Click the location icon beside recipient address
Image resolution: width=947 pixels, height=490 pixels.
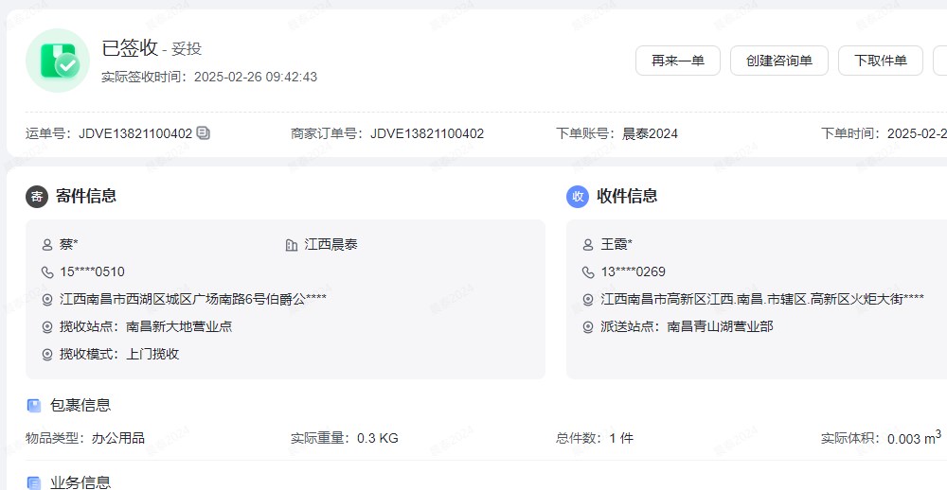[588, 299]
